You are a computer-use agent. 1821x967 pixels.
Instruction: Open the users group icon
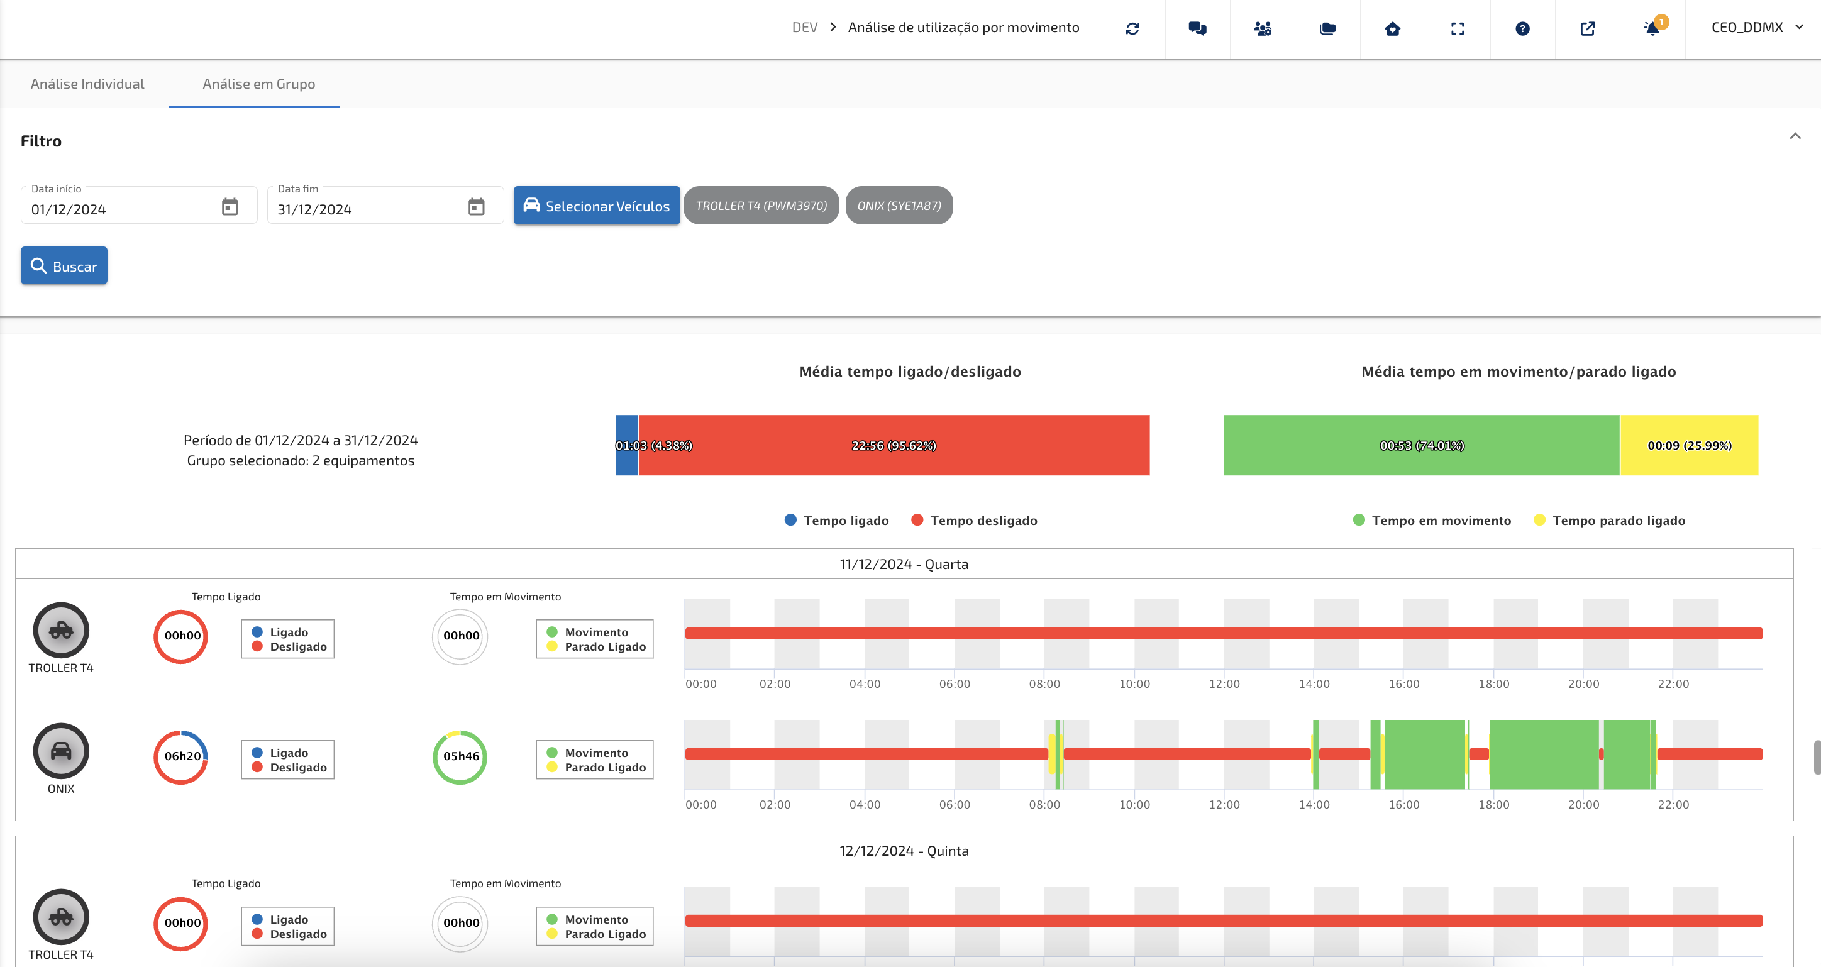coord(1263,28)
